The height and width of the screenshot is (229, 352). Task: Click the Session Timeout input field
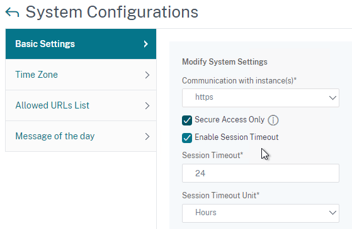(x=261, y=173)
